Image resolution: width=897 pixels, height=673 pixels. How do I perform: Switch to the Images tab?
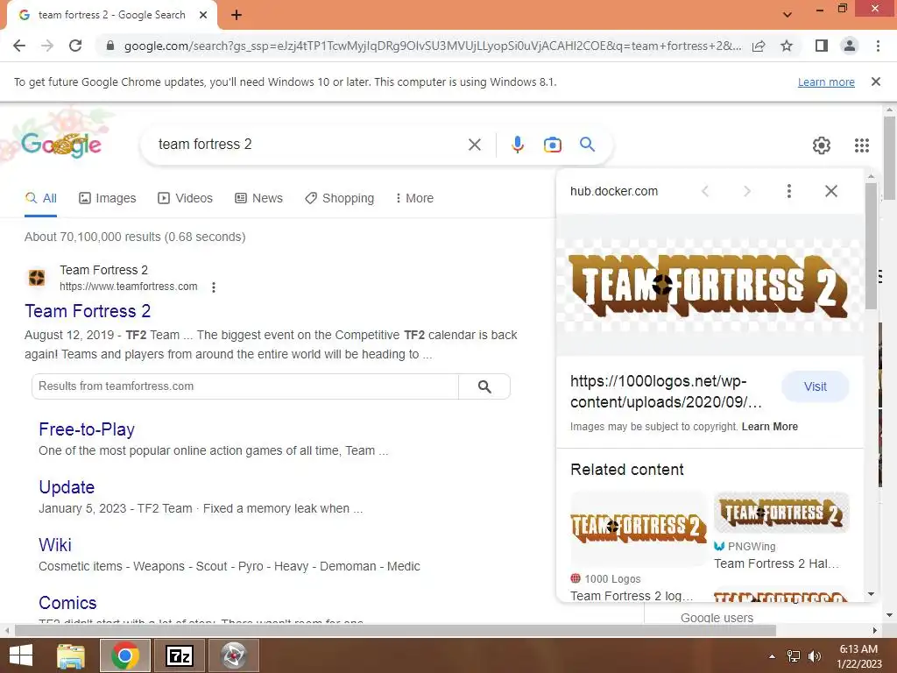click(x=108, y=198)
